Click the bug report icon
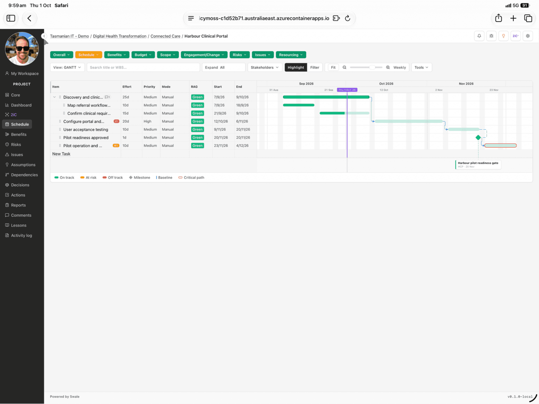Screen dimensions: 539x404 click(491, 36)
